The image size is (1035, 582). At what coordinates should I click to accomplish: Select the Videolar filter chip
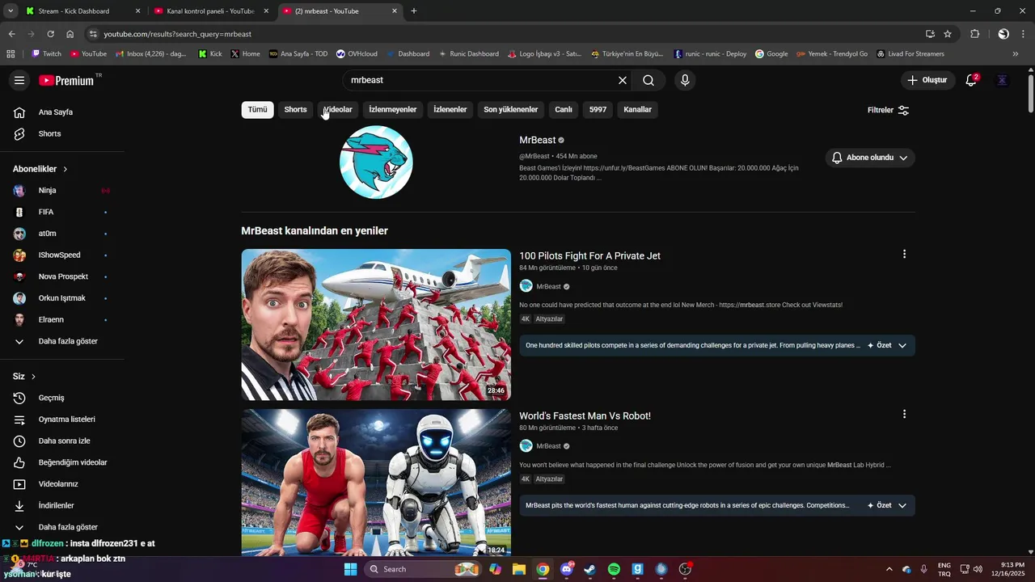pyautogui.click(x=338, y=110)
